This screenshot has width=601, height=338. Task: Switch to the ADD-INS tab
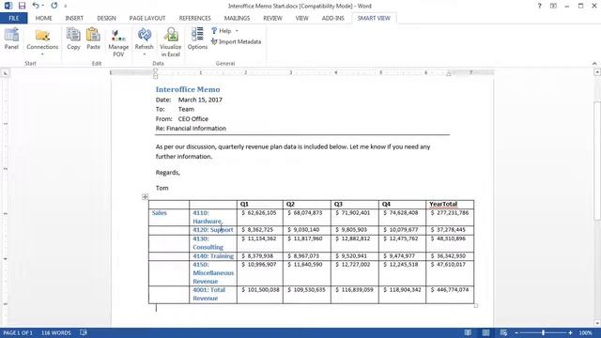click(x=332, y=18)
